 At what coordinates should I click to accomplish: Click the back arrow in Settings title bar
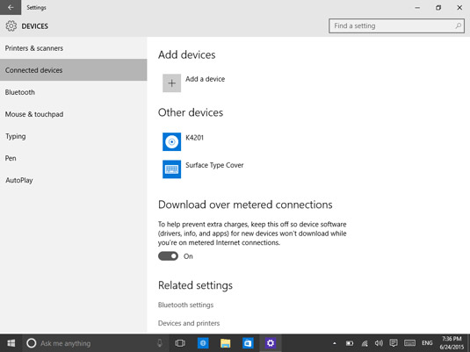[11, 8]
